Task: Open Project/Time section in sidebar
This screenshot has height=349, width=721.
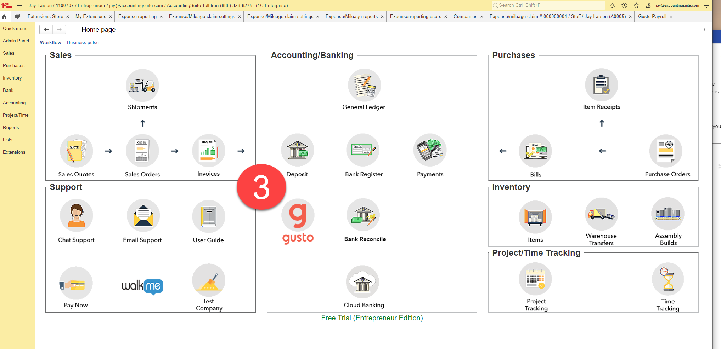Action: (x=16, y=115)
